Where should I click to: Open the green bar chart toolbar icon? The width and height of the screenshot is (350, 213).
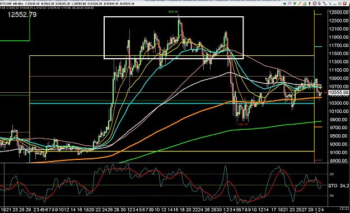coord(305,3)
